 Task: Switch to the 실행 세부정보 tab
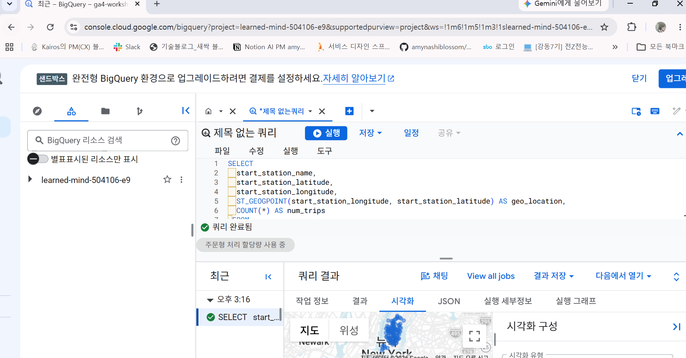coord(508,301)
